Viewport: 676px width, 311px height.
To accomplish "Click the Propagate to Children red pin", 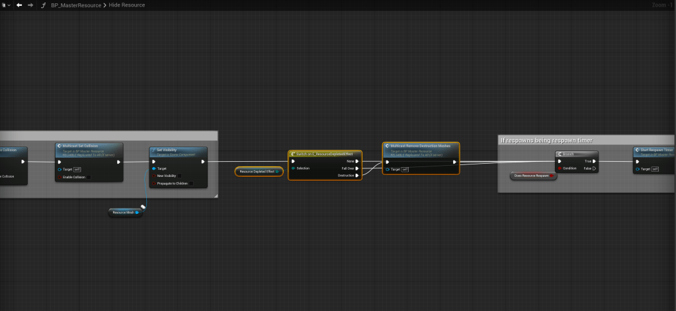I will tap(154, 184).
